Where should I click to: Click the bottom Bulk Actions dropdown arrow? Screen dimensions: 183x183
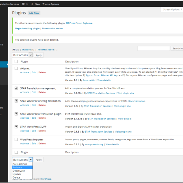pyautogui.click(x=31, y=160)
